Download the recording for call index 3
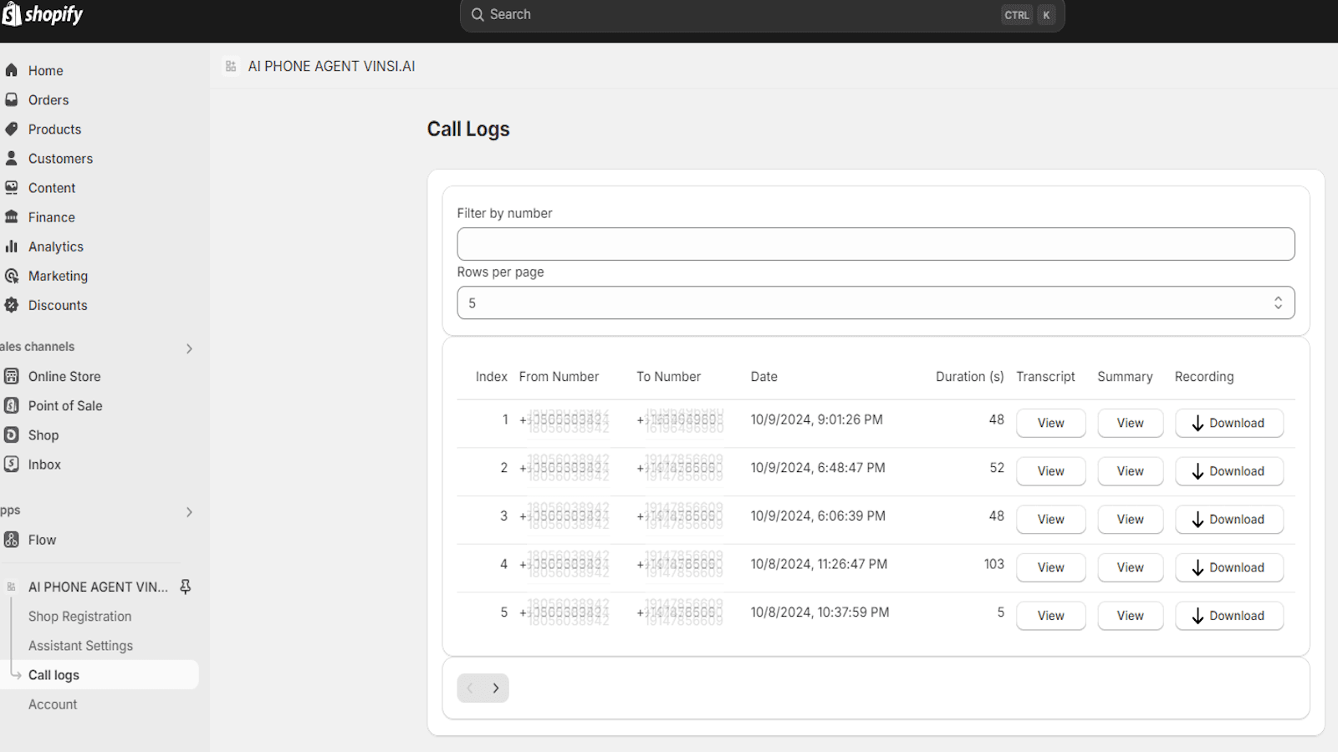 point(1228,519)
